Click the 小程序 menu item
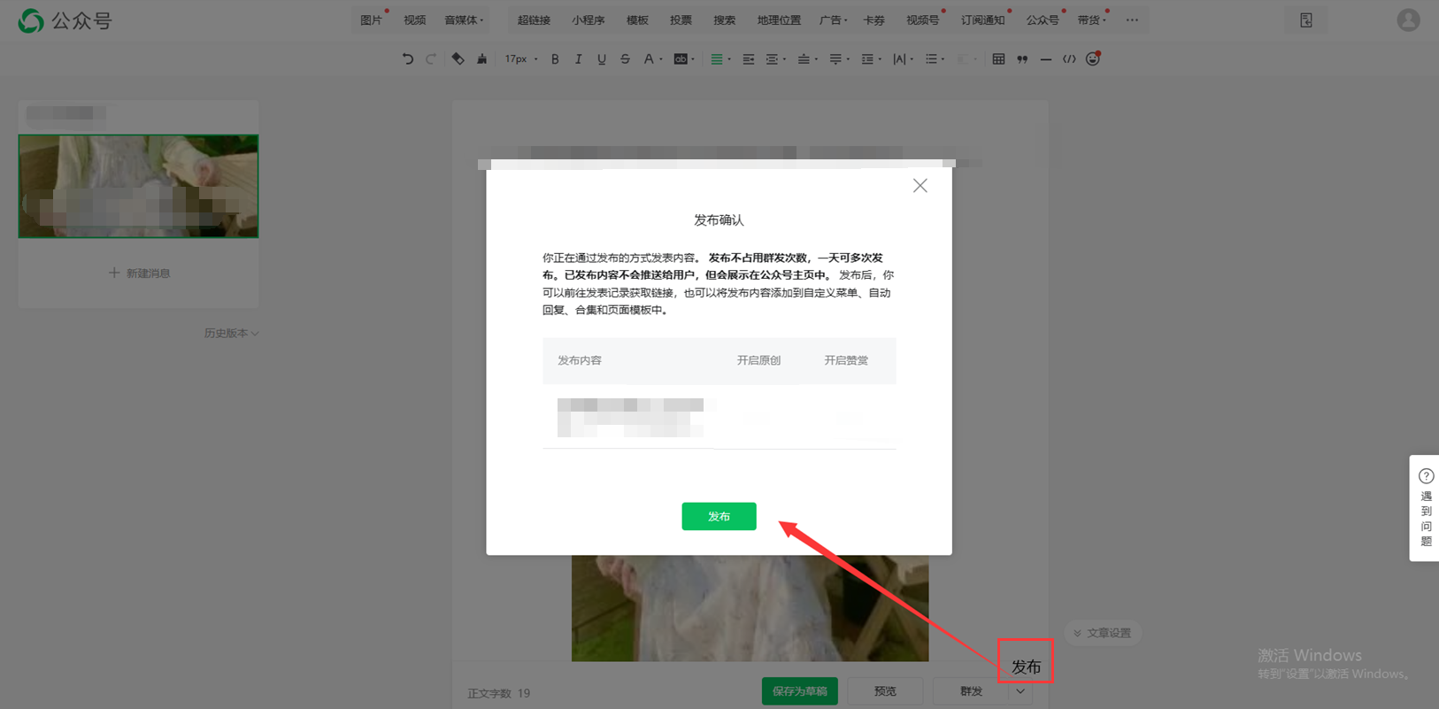Image resolution: width=1439 pixels, height=709 pixels. pyautogui.click(x=588, y=20)
